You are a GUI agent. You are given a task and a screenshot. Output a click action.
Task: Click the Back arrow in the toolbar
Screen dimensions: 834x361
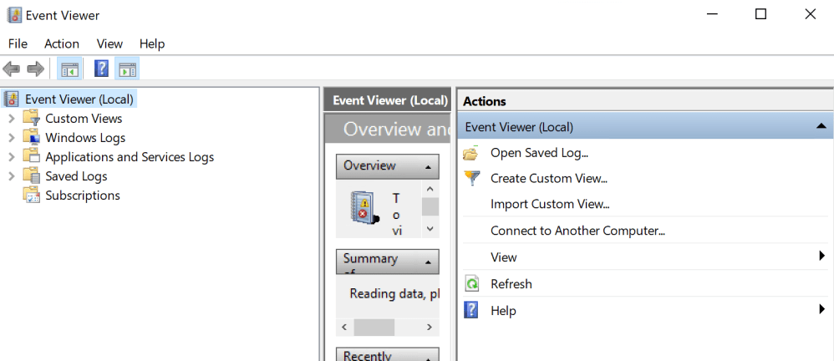(12, 69)
